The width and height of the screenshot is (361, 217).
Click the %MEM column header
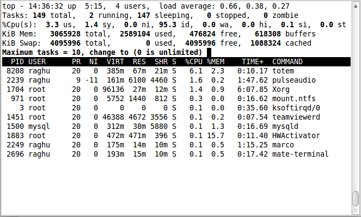click(x=216, y=61)
